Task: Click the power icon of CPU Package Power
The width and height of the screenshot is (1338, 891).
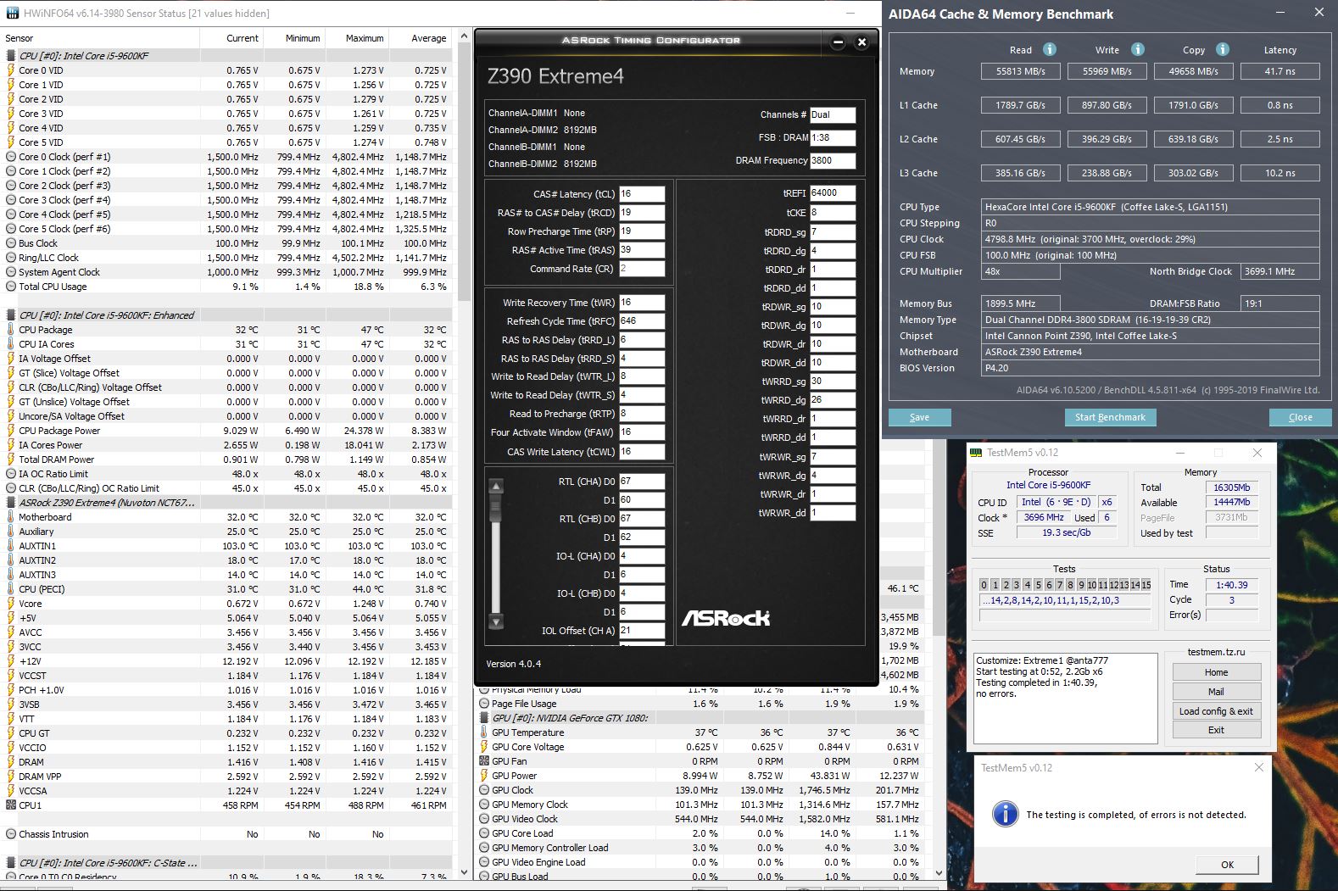Action: (11, 431)
